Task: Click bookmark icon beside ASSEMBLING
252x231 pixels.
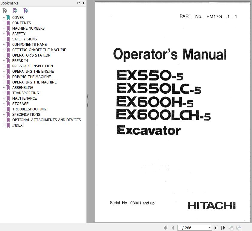Action: click(8, 88)
